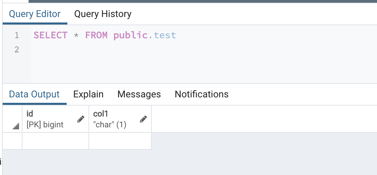Viewport: 377px width, 175px height.
Task: Click the select-all corner triangle in grid
Action: point(15,126)
